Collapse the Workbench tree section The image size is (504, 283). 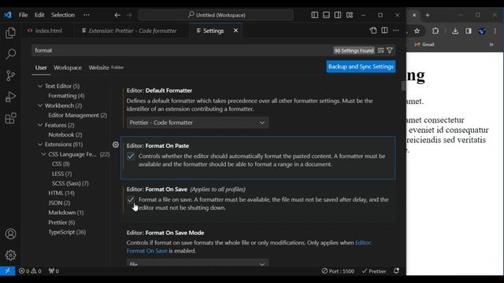pos(40,105)
